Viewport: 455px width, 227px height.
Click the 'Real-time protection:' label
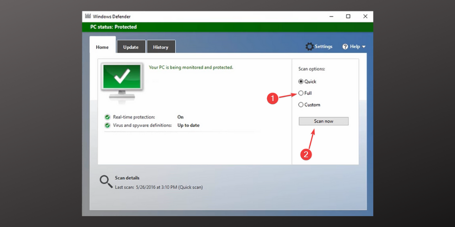[x=134, y=117]
